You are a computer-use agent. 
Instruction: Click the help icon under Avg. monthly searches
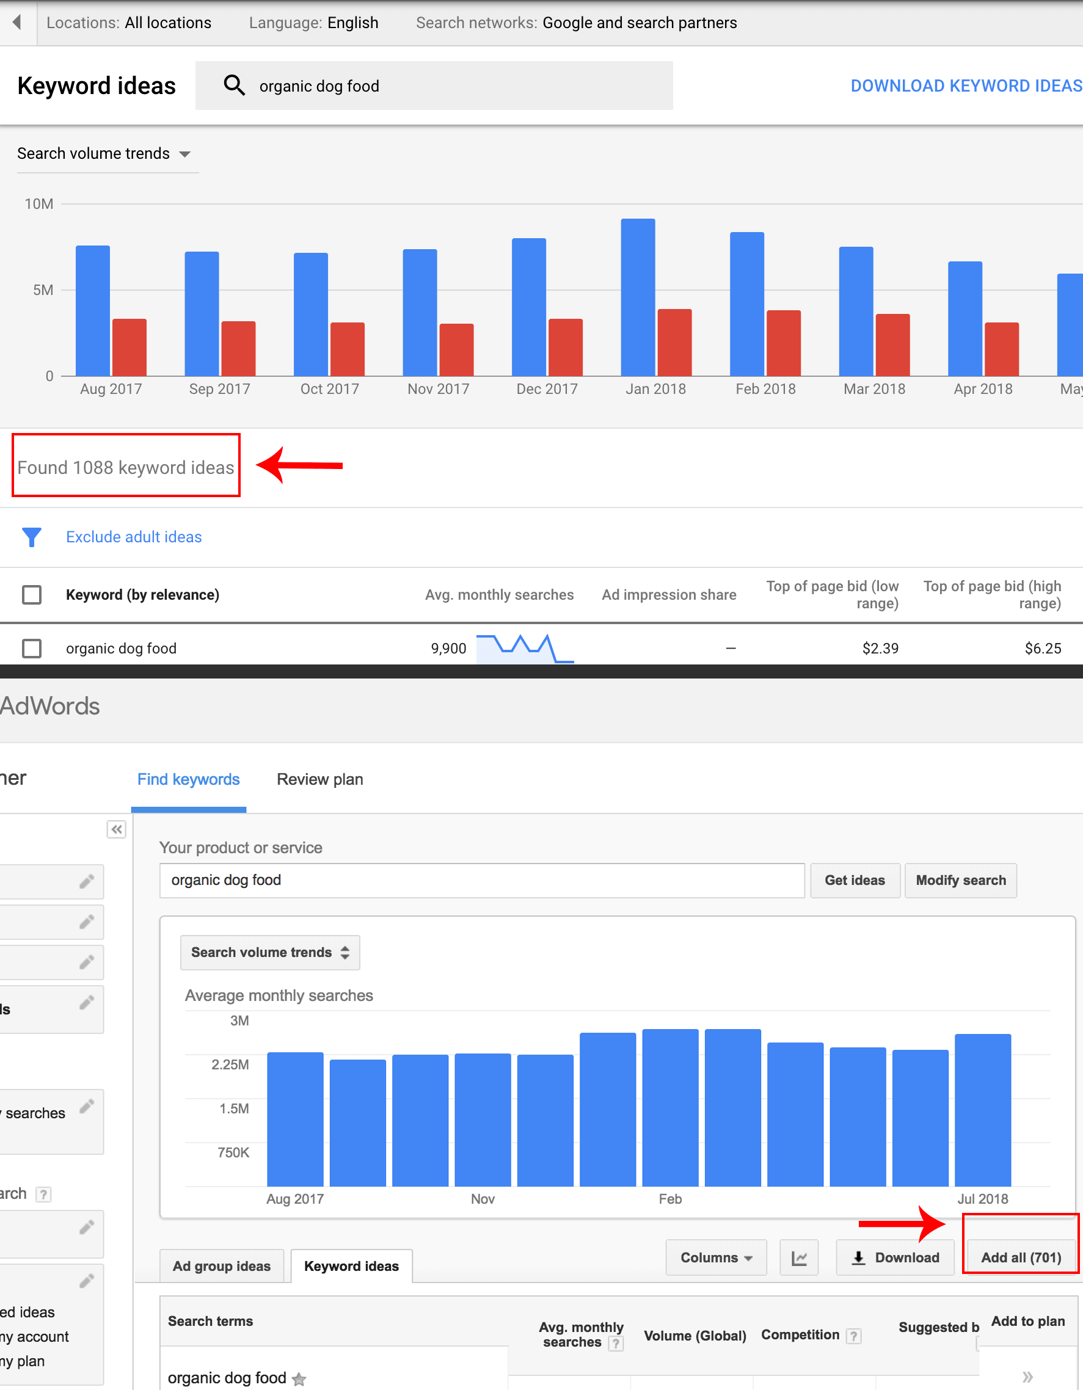pyautogui.click(x=615, y=1344)
